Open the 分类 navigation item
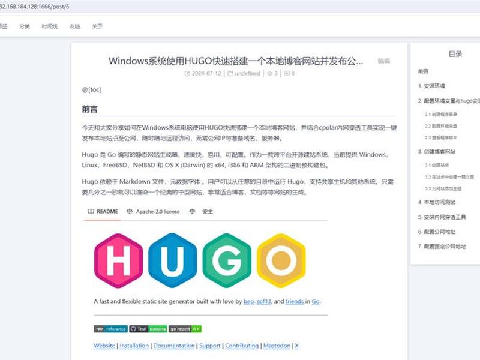The width and height of the screenshot is (480, 360). [25, 26]
